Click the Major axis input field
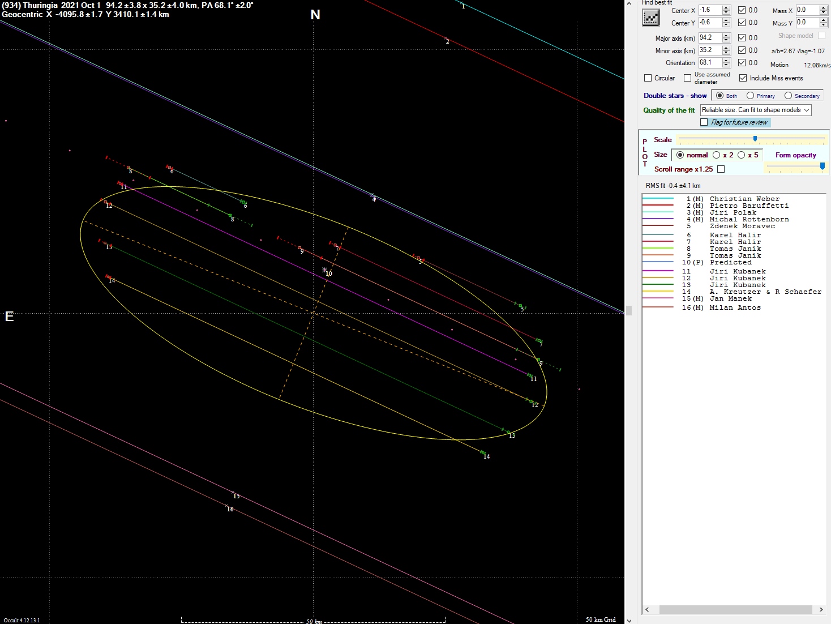 710,38
